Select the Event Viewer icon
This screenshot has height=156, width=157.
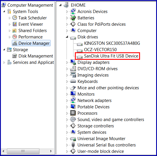click(15, 24)
